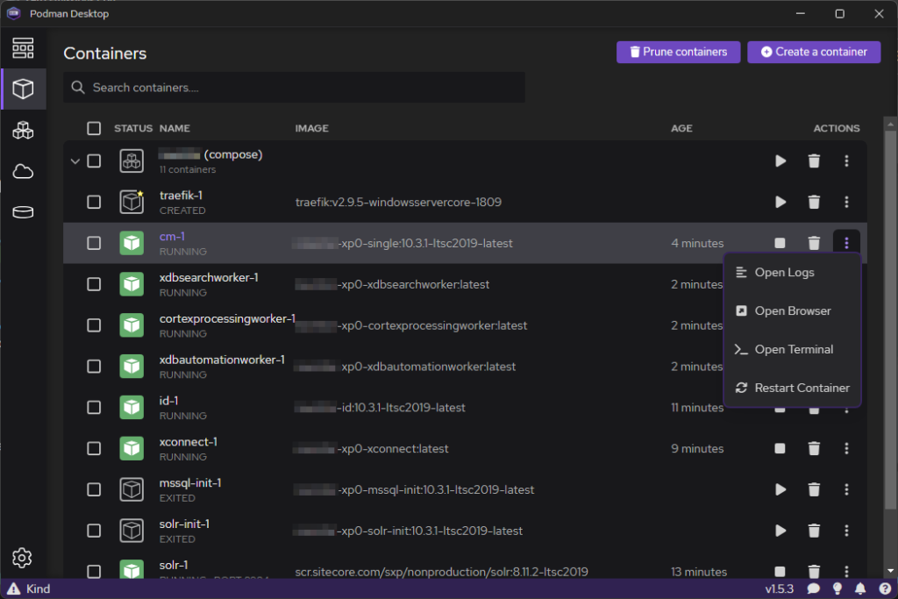
Task: Open more actions for mssql-init-1
Action: [x=846, y=489]
